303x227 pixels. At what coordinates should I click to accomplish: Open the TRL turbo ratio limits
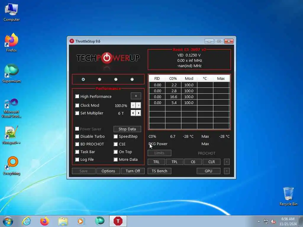(x=156, y=162)
